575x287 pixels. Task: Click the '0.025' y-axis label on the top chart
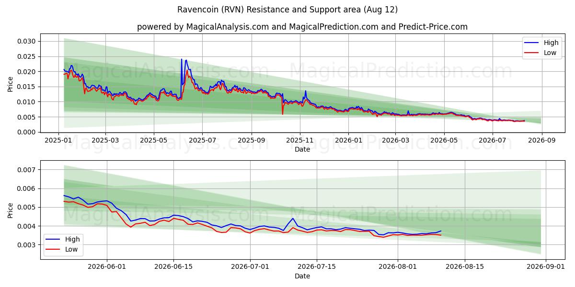[x=27, y=56]
